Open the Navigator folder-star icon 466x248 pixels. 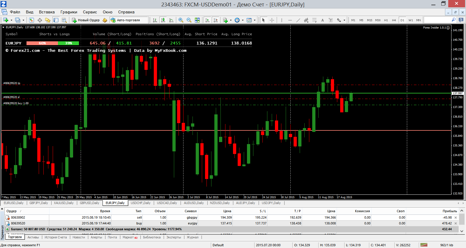point(48,20)
